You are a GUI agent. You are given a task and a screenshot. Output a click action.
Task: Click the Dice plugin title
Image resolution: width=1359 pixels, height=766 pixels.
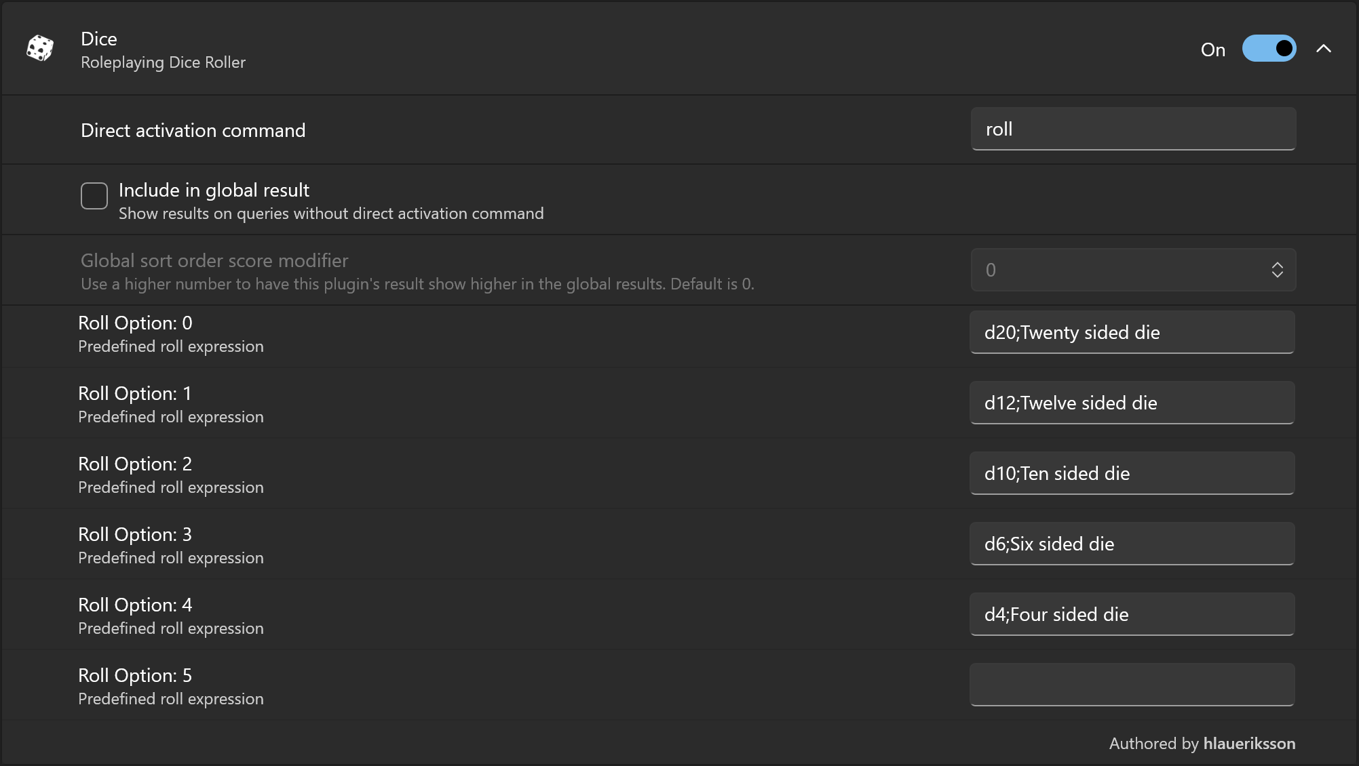click(x=99, y=39)
